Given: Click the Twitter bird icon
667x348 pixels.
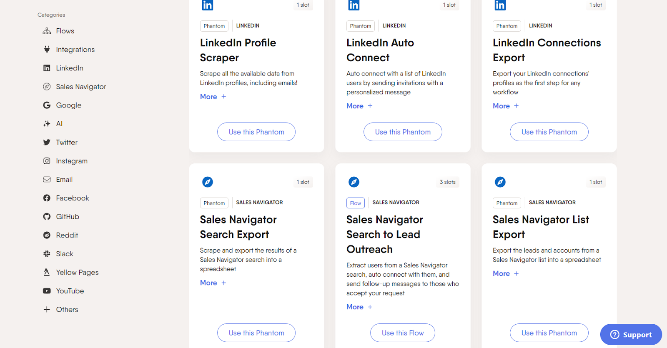Looking at the screenshot, I should coord(47,143).
